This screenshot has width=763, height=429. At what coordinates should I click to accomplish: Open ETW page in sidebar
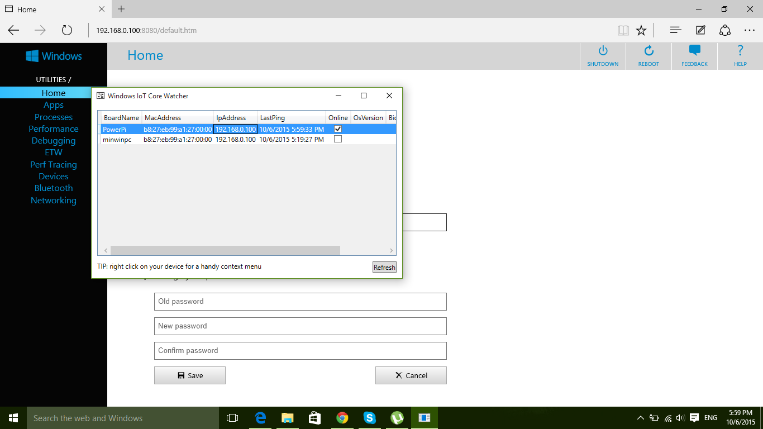coord(54,152)
